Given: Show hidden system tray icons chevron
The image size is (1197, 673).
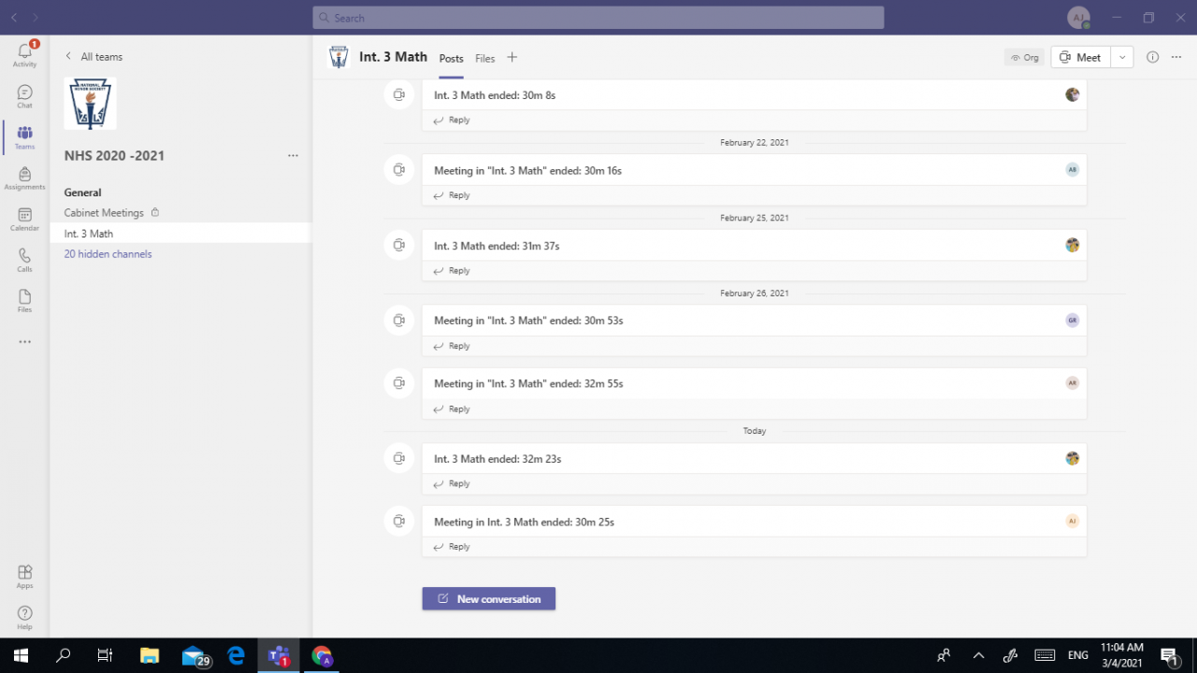Looking at the screenshot, I should [x=978, y=655].
